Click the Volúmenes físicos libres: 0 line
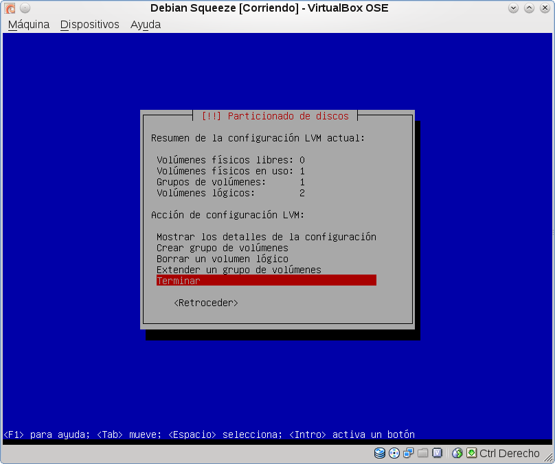The height and width of the screenshot is (464, 555). [231, 160]
